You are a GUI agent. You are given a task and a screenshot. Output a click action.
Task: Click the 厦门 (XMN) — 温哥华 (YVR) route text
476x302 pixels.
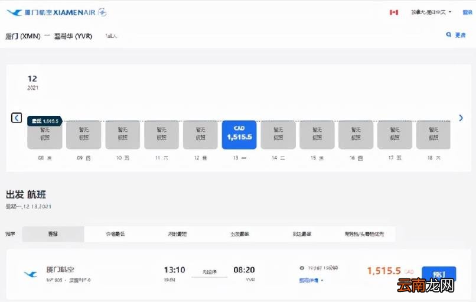49,36
